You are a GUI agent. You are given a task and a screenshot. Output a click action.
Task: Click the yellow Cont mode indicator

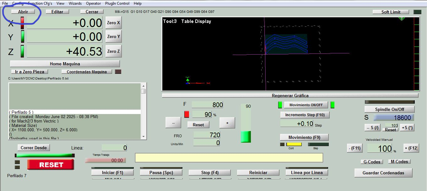pos(294,144)
